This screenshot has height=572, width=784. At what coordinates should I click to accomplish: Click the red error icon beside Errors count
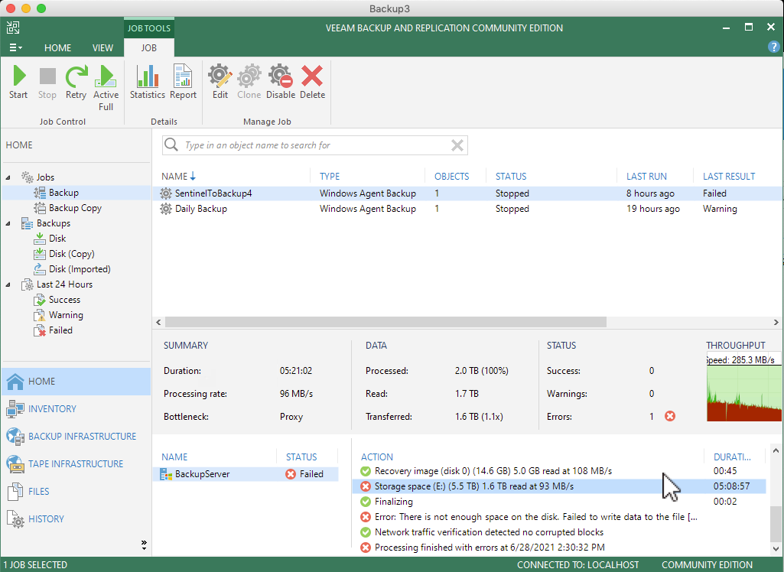click(x=670, y=416)
